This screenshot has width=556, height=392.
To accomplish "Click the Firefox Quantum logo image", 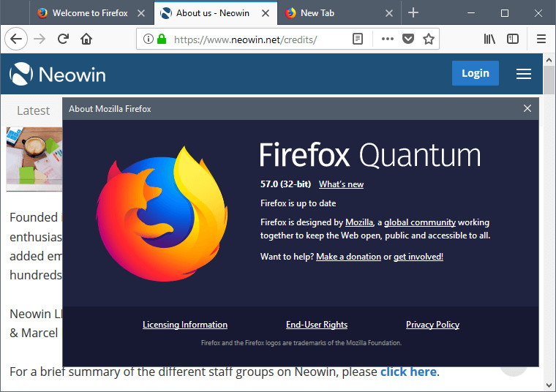I will pos(162,214).
